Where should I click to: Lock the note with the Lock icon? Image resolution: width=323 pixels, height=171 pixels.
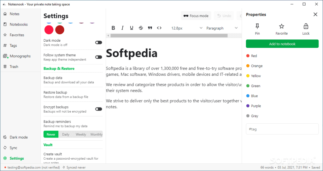(x=306, y=29)
